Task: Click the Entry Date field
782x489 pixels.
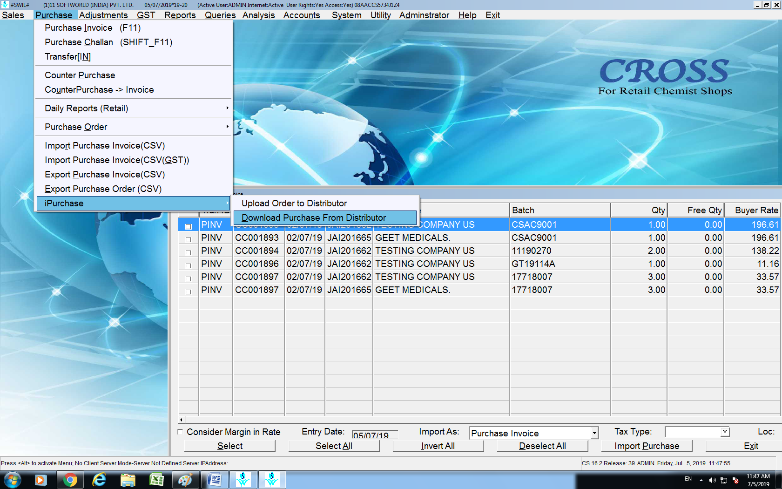Action: coord(375,434)
